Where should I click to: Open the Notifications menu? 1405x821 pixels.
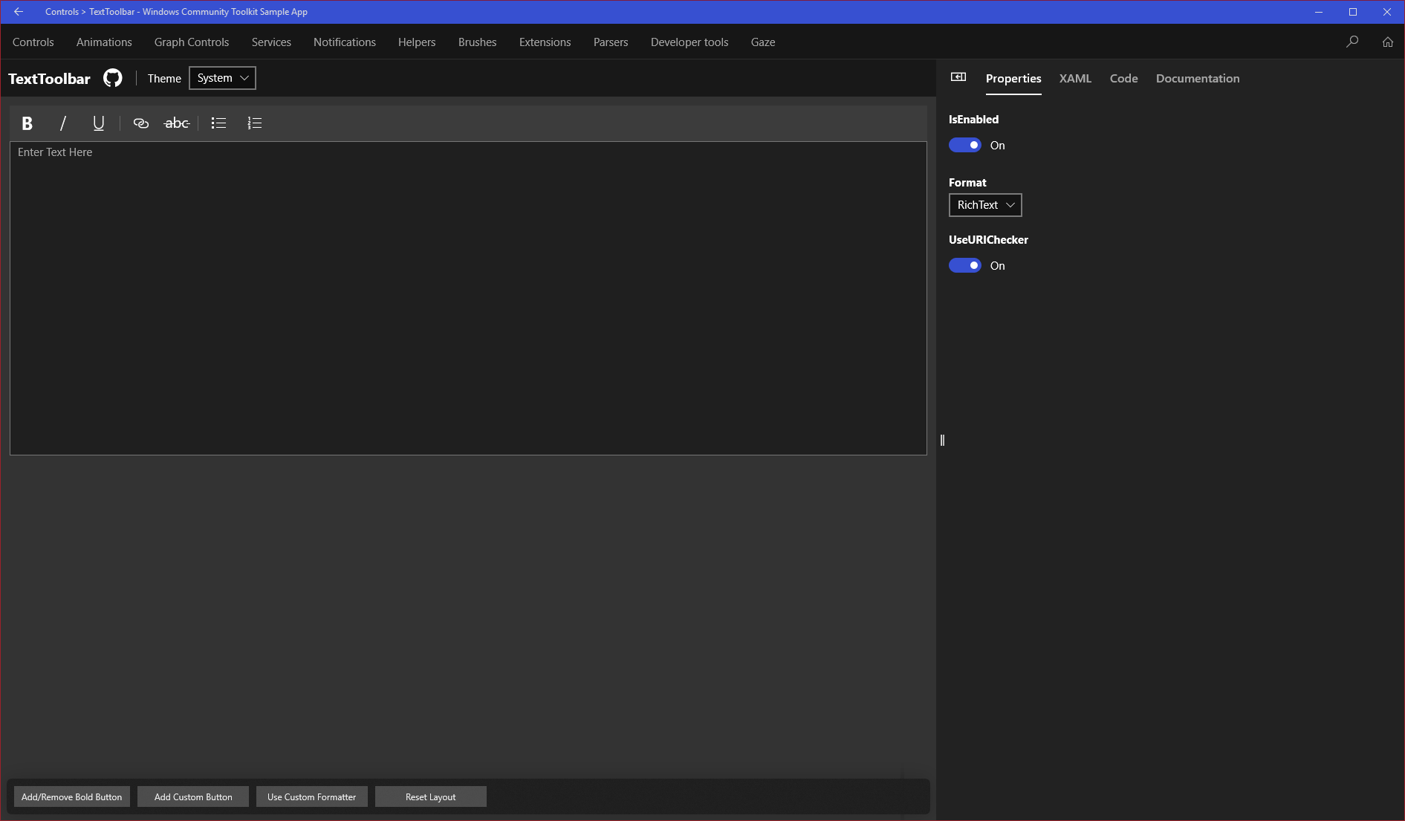[345, 42]
